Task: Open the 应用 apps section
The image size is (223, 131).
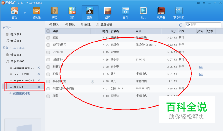Action: pyautogui.click(x=72, y=13)
